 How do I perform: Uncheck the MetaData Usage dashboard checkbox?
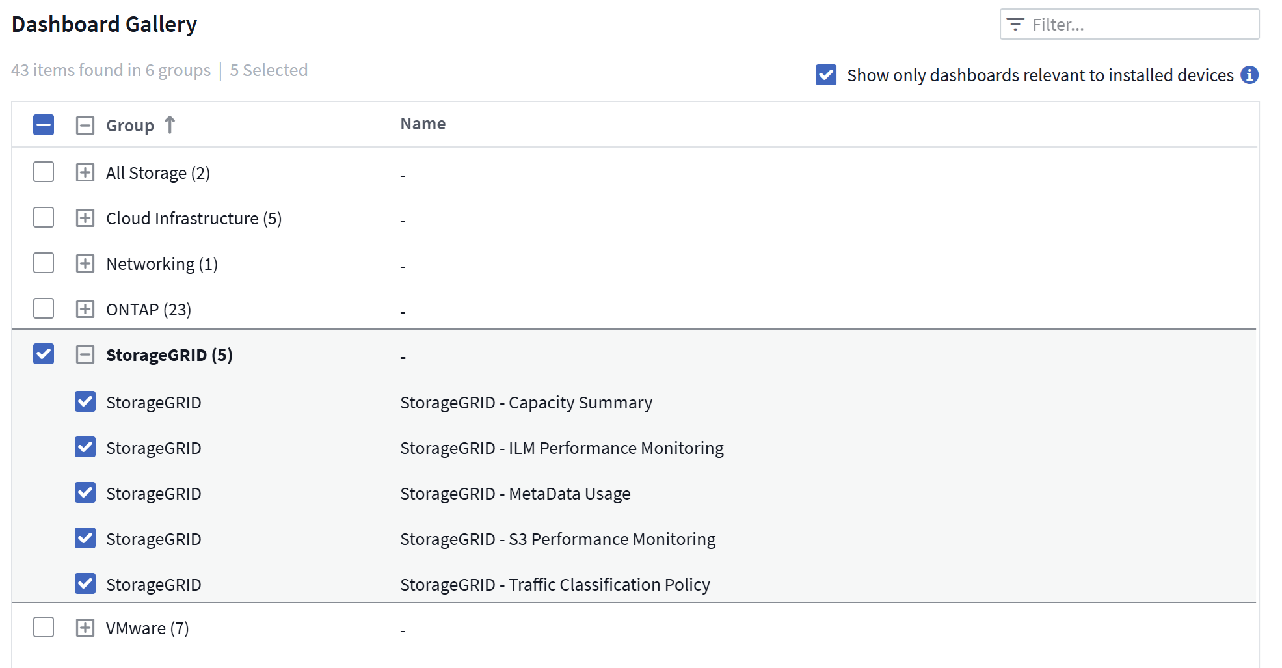[x=85, y=492]
